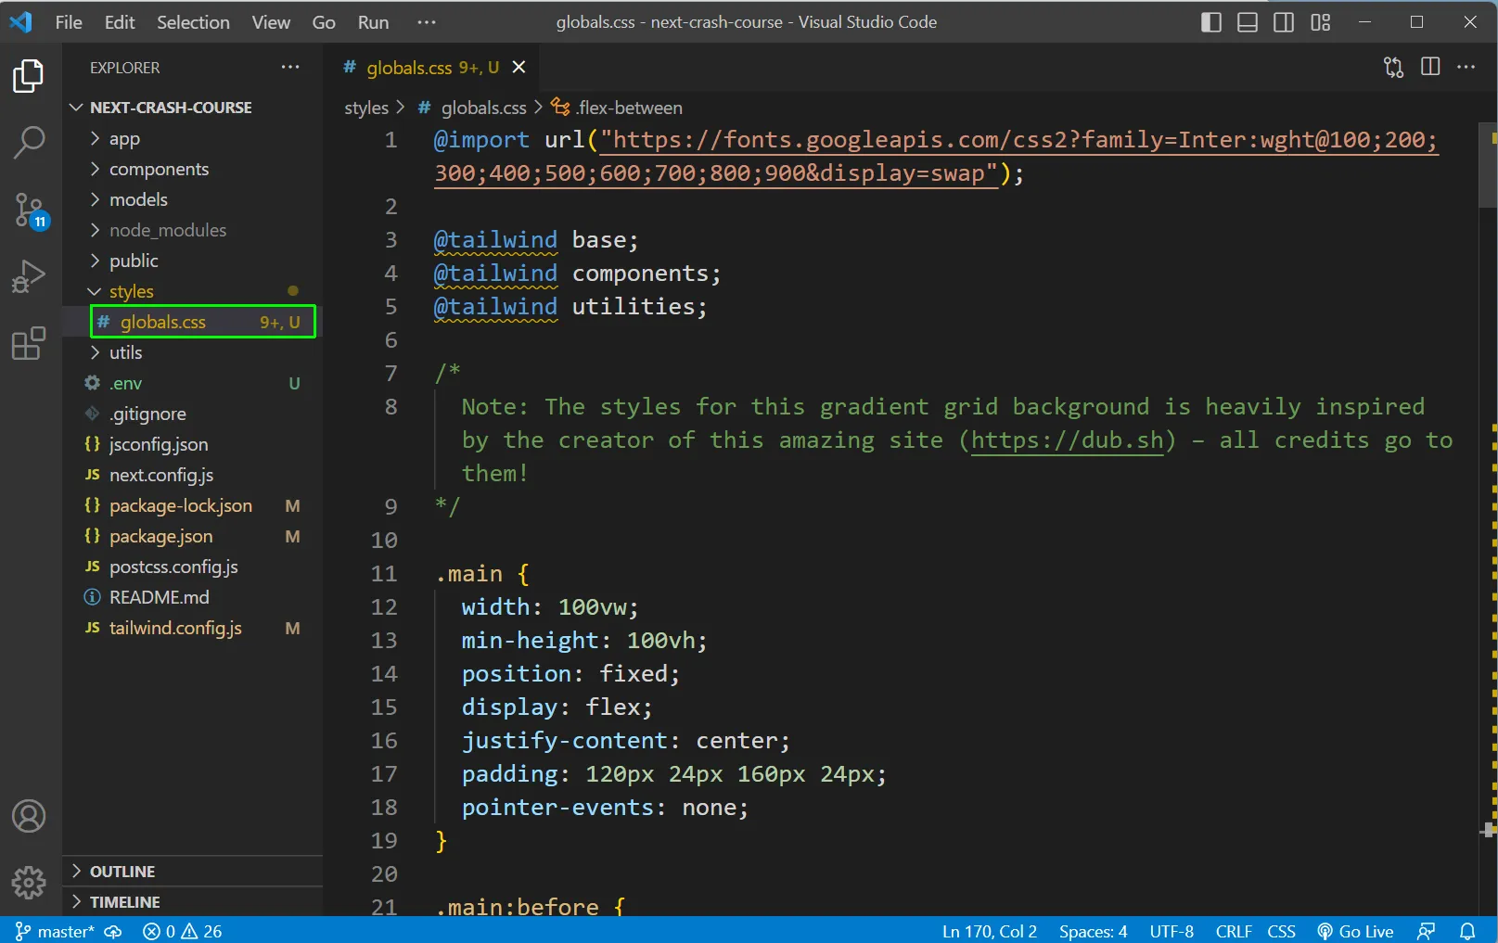Viewport: 1498px width, 943px height.
Task: Open jsconfig.json file
Action: point(193,444)
